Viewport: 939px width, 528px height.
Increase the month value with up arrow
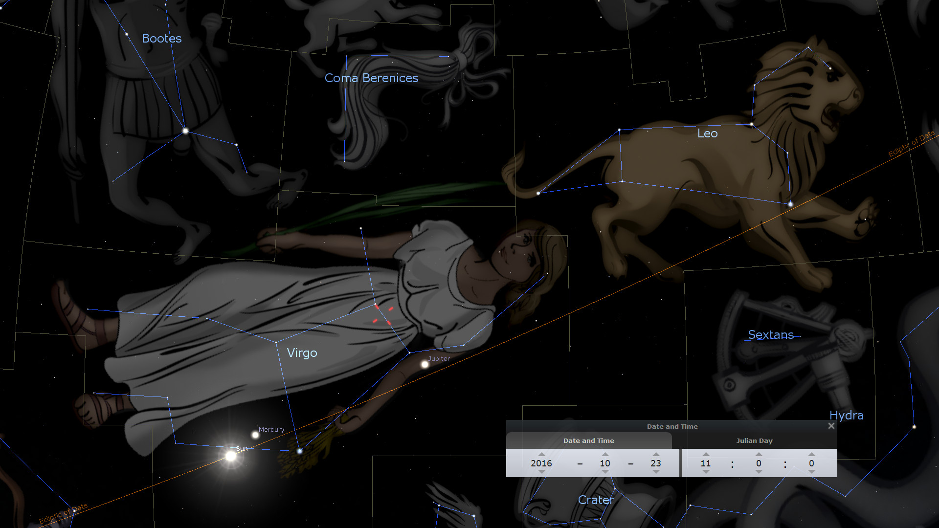click(605, 454)
